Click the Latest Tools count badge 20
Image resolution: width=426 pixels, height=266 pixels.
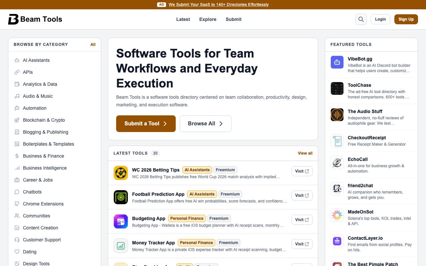point(155,153)
